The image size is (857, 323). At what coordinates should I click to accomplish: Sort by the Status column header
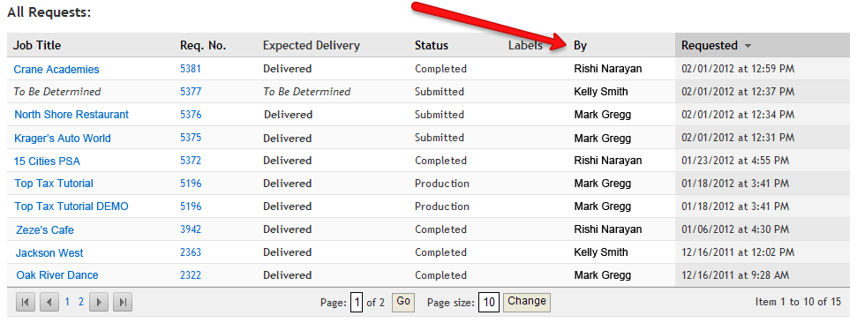click(x=432, y=45)
